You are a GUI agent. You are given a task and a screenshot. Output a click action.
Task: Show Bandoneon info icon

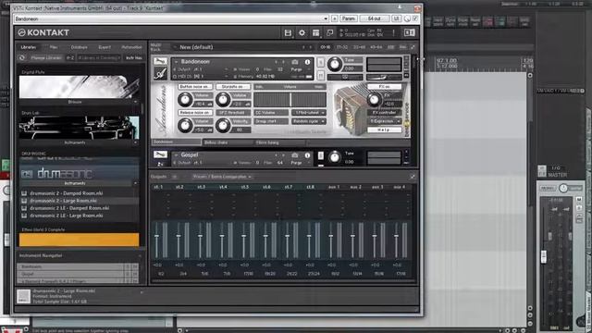307,62
